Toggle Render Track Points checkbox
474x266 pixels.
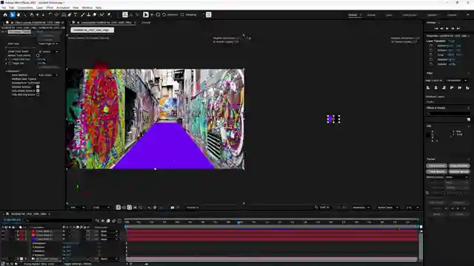tap(38, 55)
